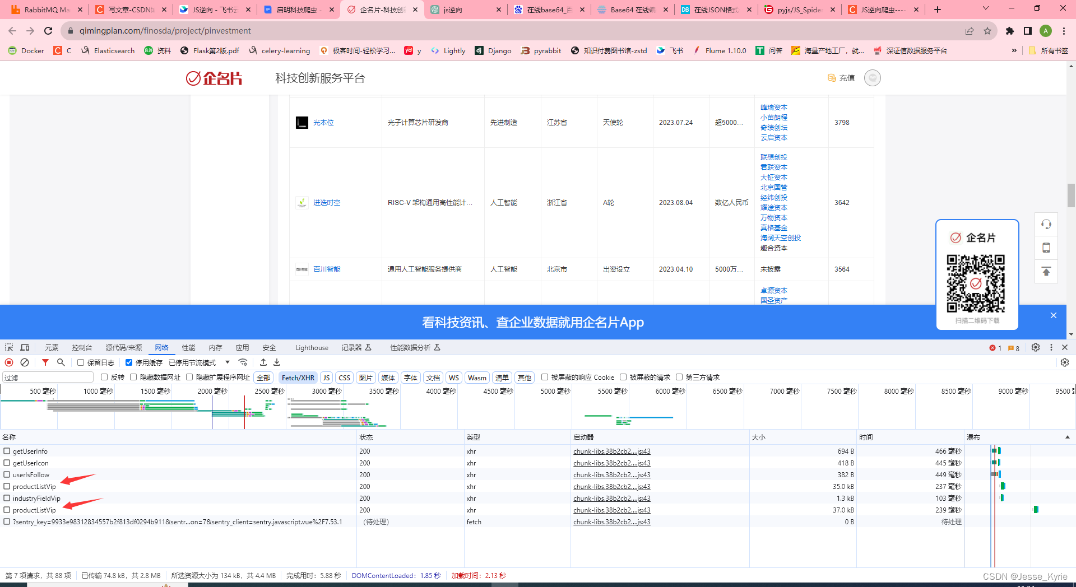Screen dimensions: 1076x587
Task: Click the 联想创投 investor link
Action: (x=774, y=157)
